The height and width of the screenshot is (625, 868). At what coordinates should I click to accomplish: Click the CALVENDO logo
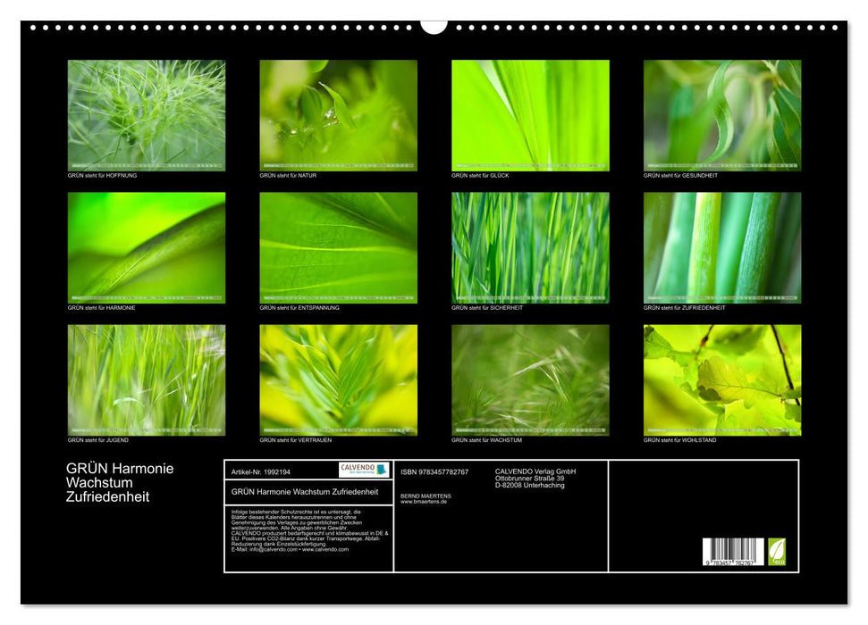tap(364, 470)
